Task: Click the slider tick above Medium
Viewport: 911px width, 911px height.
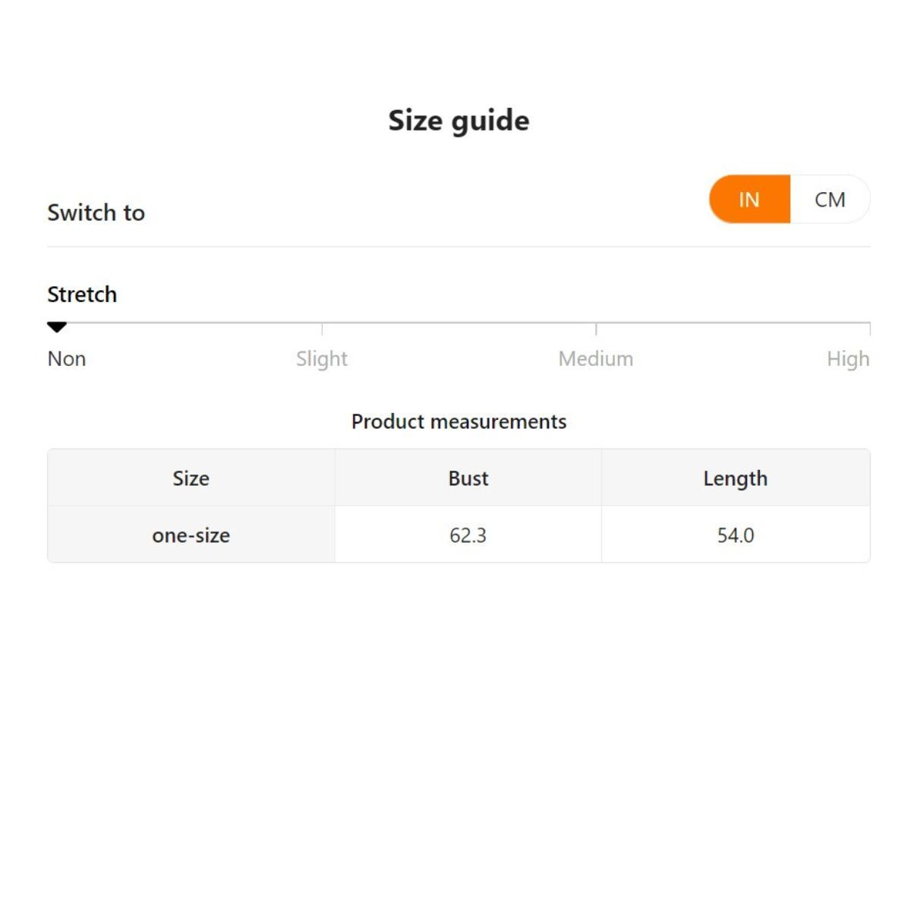Action: (596, 329)
